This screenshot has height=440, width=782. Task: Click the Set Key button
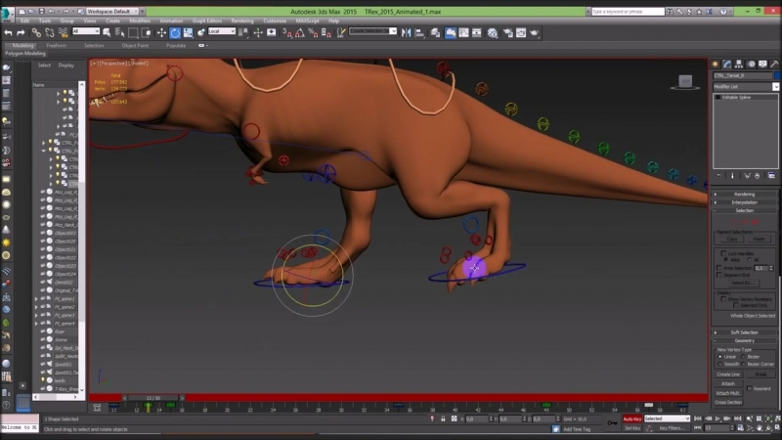click(631, 428)
